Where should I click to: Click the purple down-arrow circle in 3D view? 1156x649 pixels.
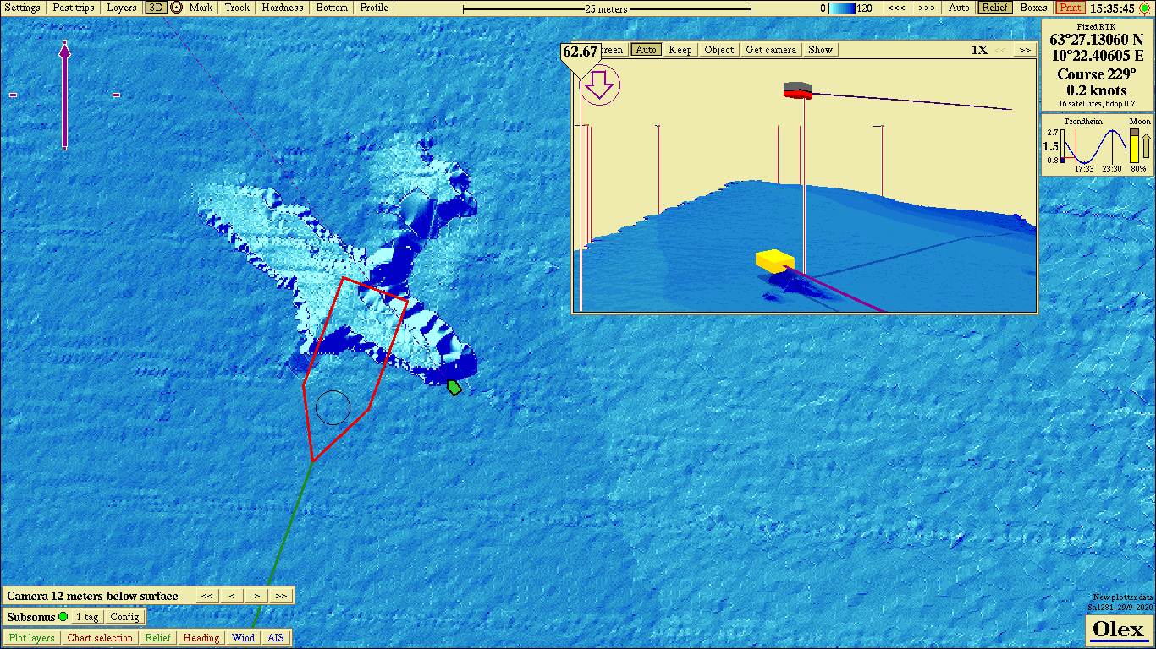pos(600,85)
